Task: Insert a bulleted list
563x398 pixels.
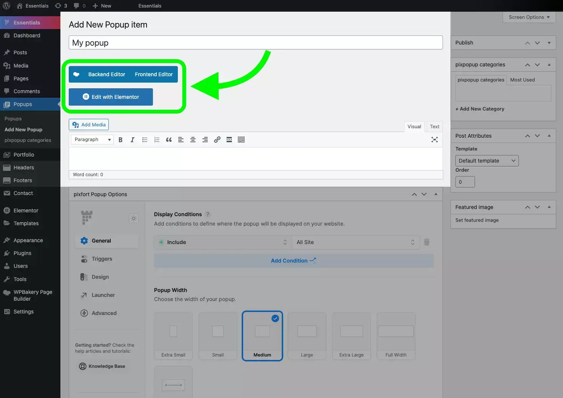Action: tap(145, 140)
